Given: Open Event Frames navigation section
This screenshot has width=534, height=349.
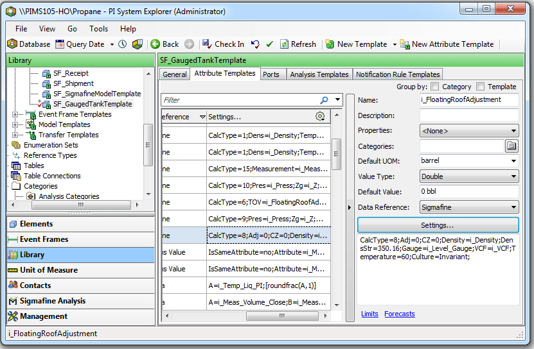Looking at the screenshot, I should tap(81, 239).
